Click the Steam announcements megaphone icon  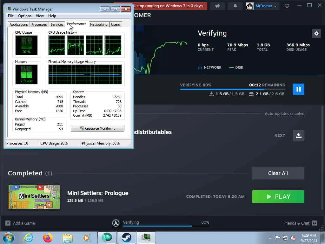tap(217, 6)
